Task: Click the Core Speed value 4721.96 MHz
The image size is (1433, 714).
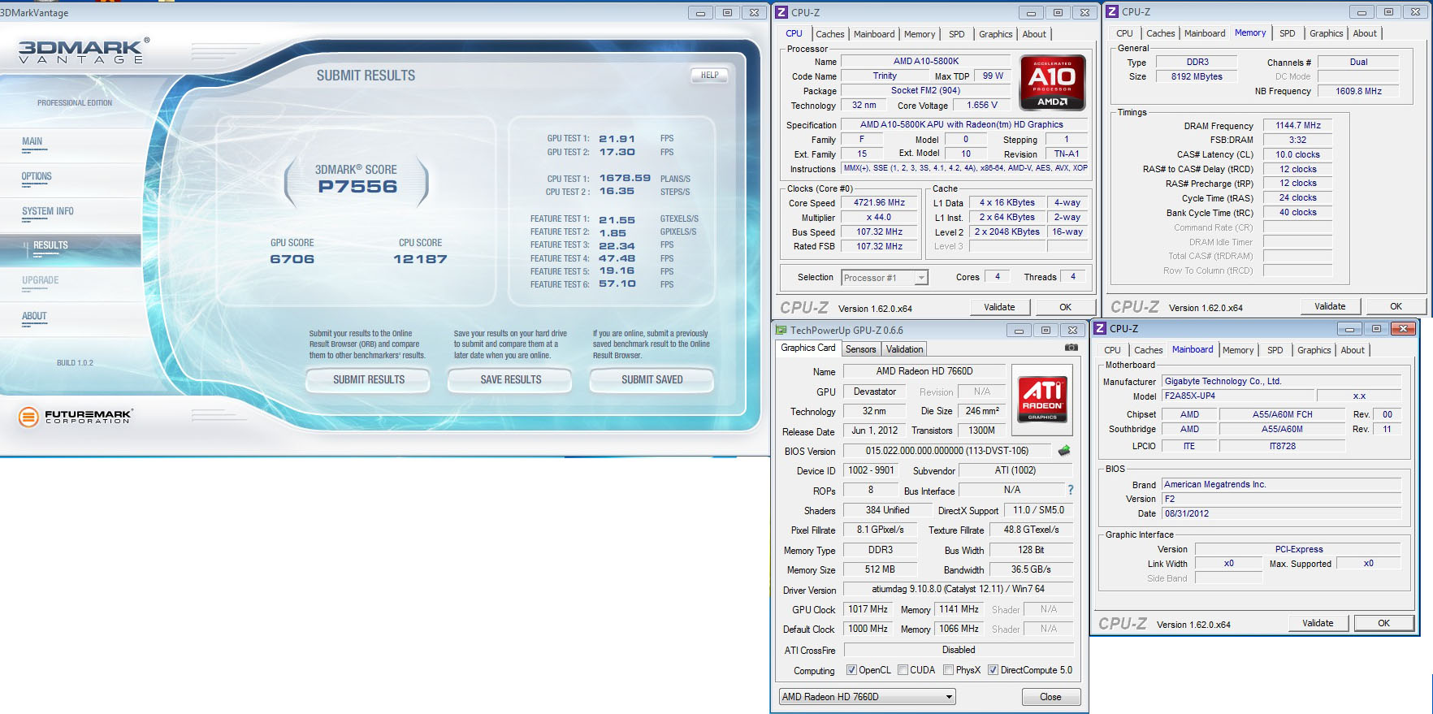Action: 879,203
